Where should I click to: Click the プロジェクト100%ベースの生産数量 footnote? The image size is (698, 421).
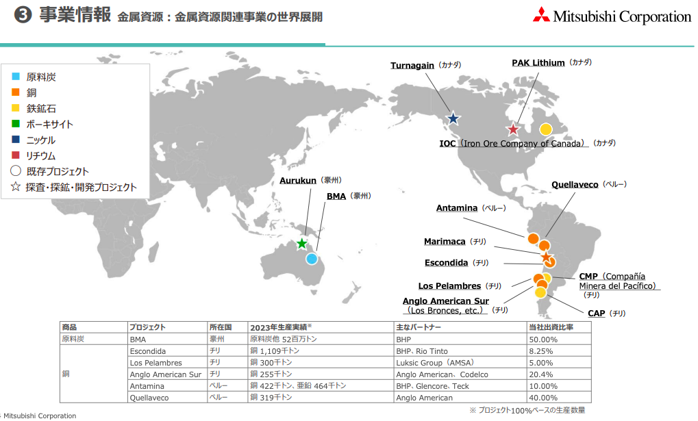[x=527, y=410]
